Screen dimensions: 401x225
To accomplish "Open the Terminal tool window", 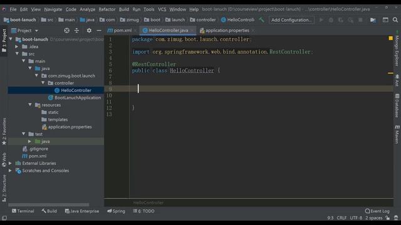I will 23,211.
